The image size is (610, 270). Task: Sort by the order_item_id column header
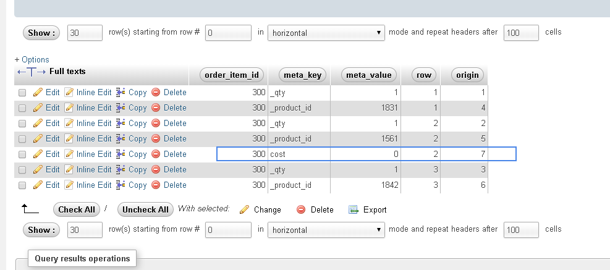(232, 75)
